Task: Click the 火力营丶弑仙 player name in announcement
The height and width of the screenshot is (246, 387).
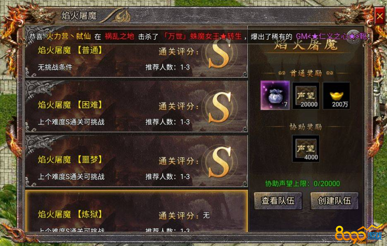Action: tap(69, 36)
